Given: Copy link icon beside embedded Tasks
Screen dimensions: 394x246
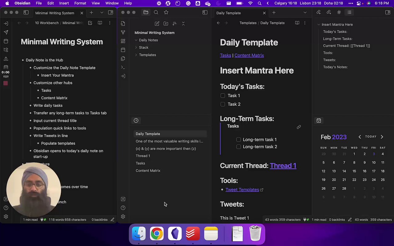Looking at the screenshot, I should (299, 127).
